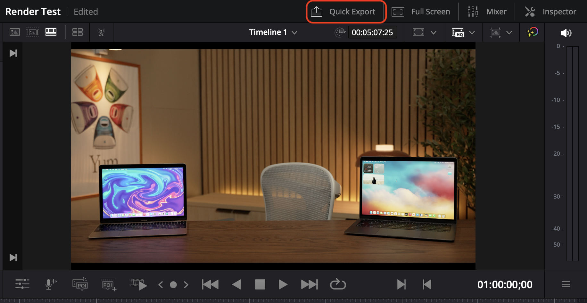Mute audio with the speaker icon
Viewport: 587px width, 303px height.
click(x=566, y=33)
